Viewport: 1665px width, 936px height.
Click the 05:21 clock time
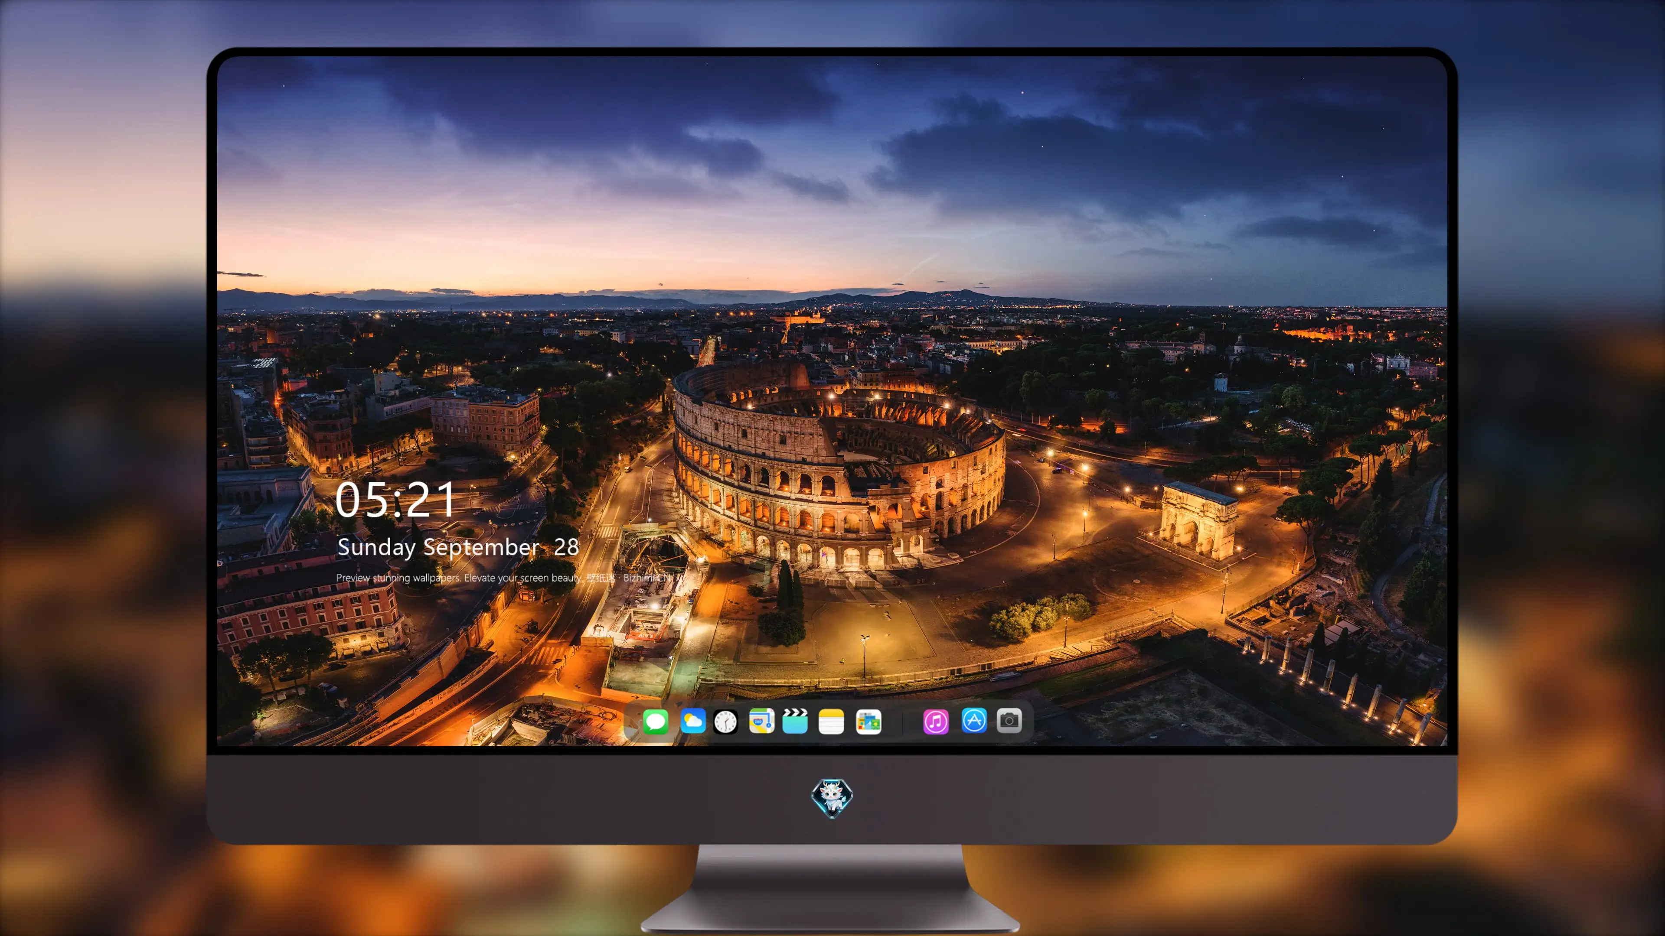[395, 500]
